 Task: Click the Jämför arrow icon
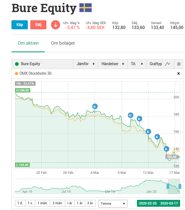94,64
